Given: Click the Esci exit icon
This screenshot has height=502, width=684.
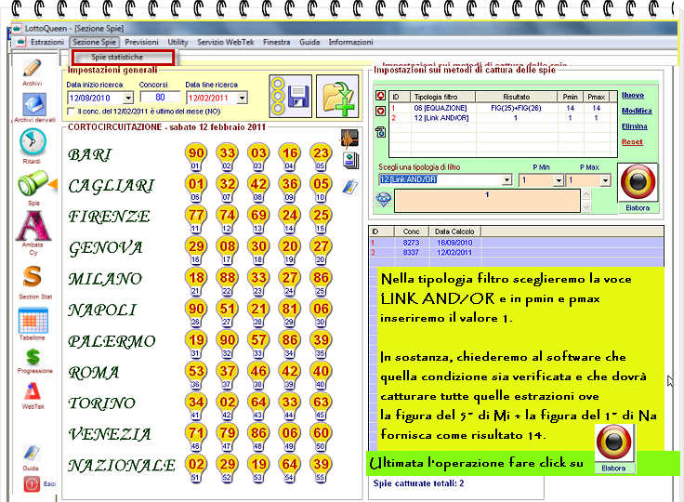Looking at the screenshot, I should tap(32, 484).
